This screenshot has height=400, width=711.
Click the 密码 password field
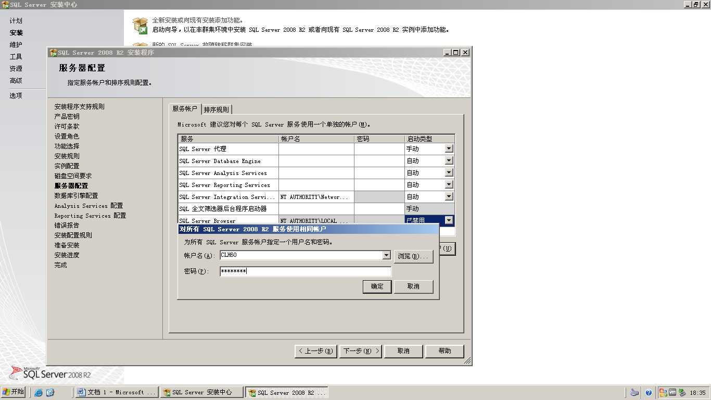(306, 271)
